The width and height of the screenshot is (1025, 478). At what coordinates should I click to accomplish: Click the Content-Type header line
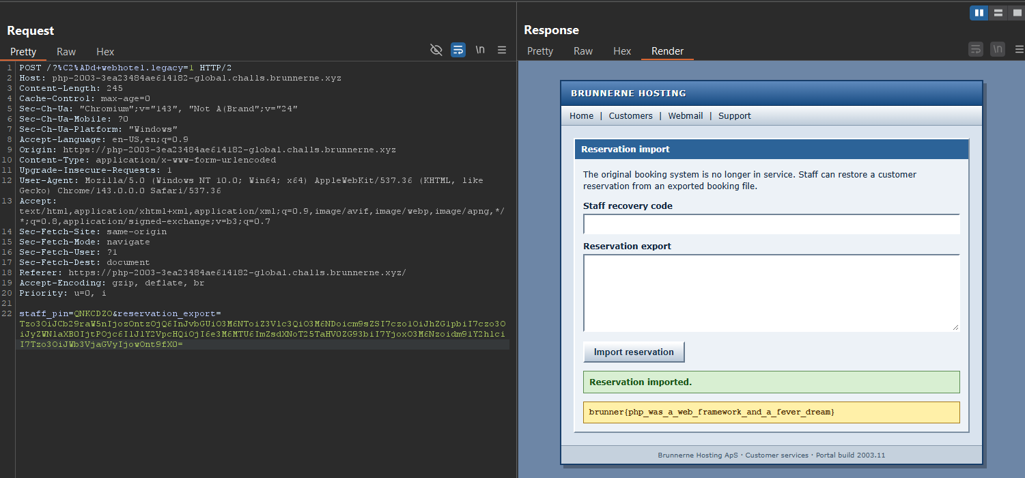pos(148,160)
